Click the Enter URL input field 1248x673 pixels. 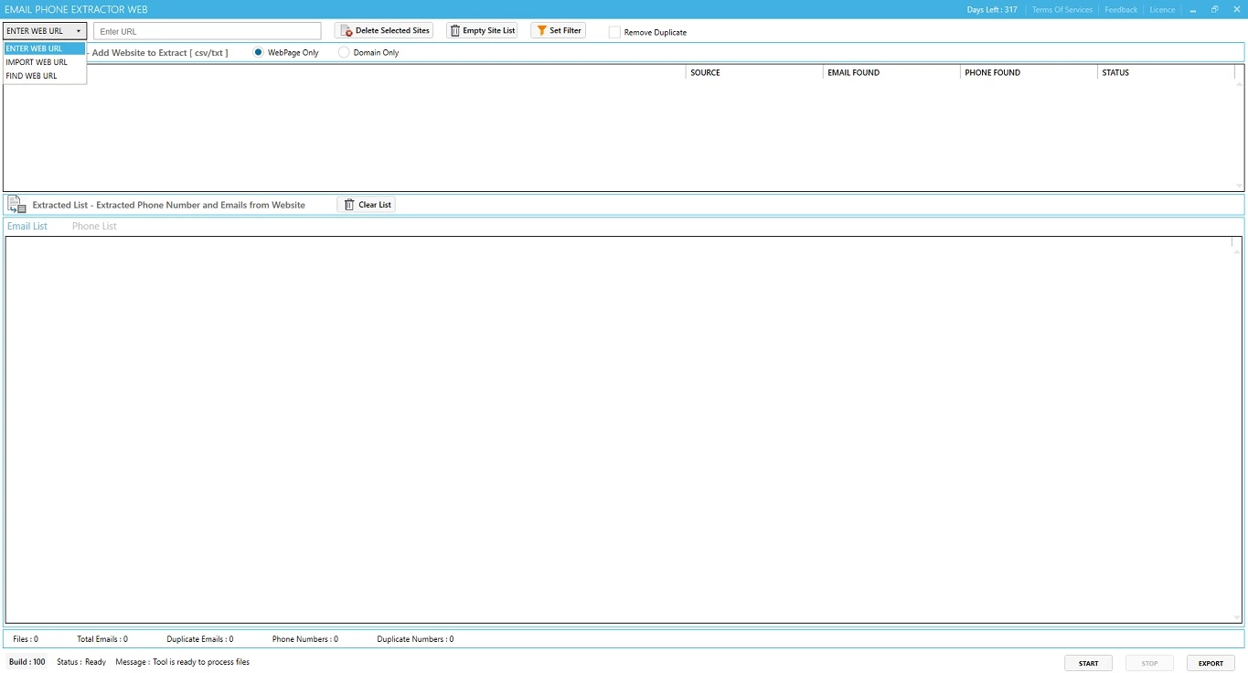click(207, 31)
